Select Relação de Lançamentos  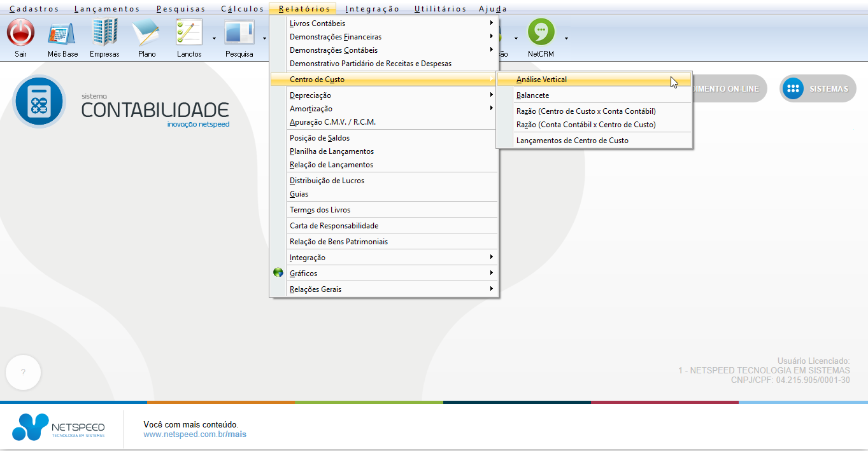pyautogui.click(x=384, y=165)
